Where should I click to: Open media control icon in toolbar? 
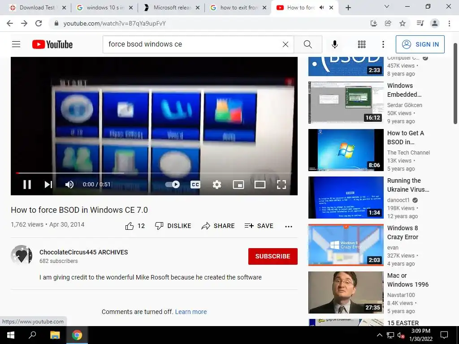[x=420, y=23]
